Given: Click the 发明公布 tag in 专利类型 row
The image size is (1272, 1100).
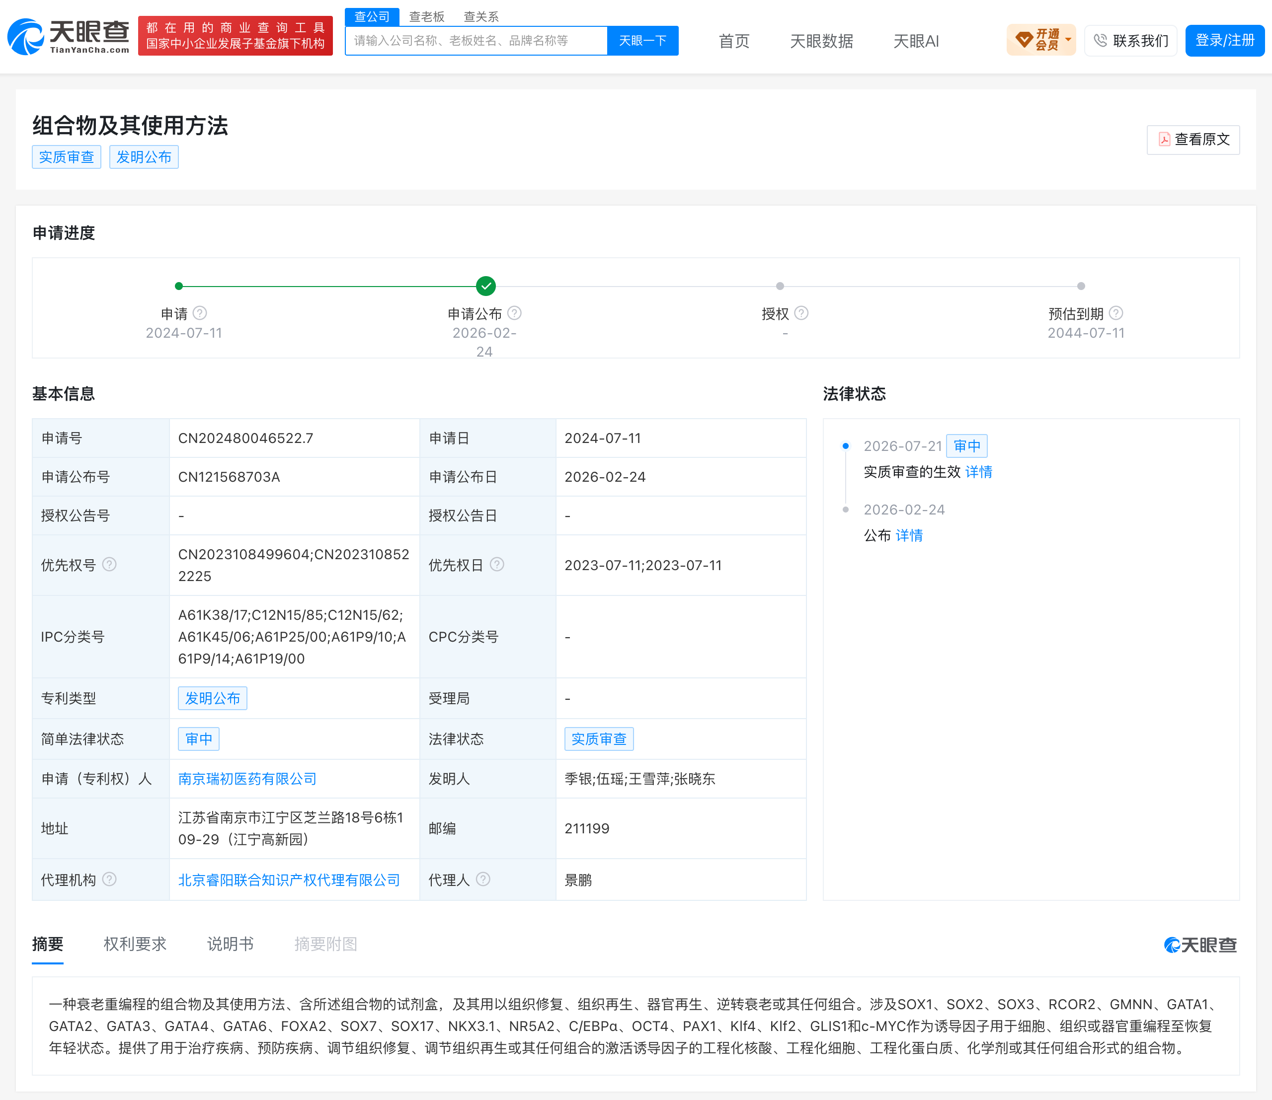Looking at the screenshot, I should tap(213, 699).
